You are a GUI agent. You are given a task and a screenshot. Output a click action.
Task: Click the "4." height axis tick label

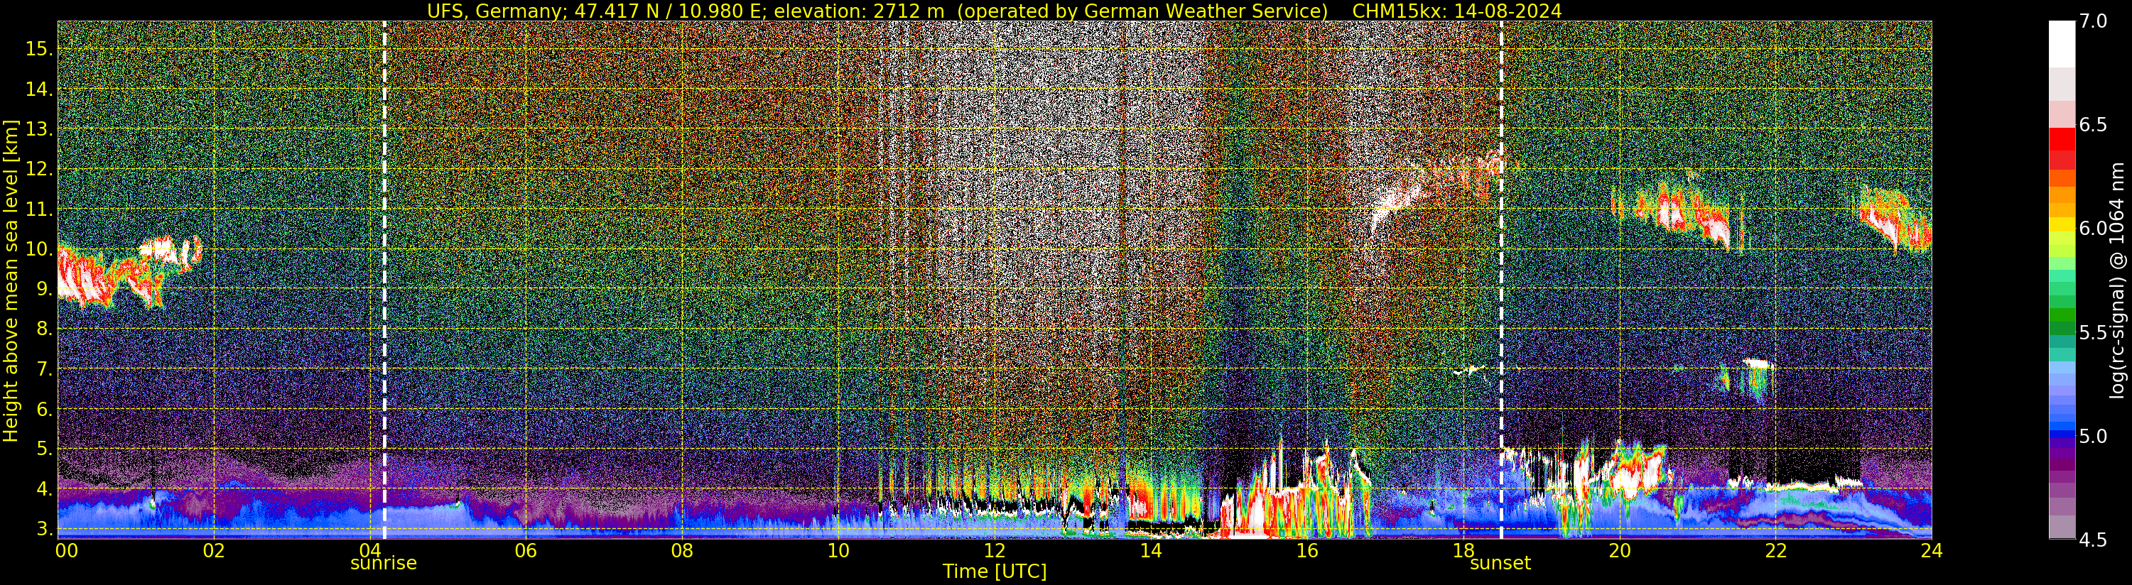pyautogui.click(x=44, y=489)
